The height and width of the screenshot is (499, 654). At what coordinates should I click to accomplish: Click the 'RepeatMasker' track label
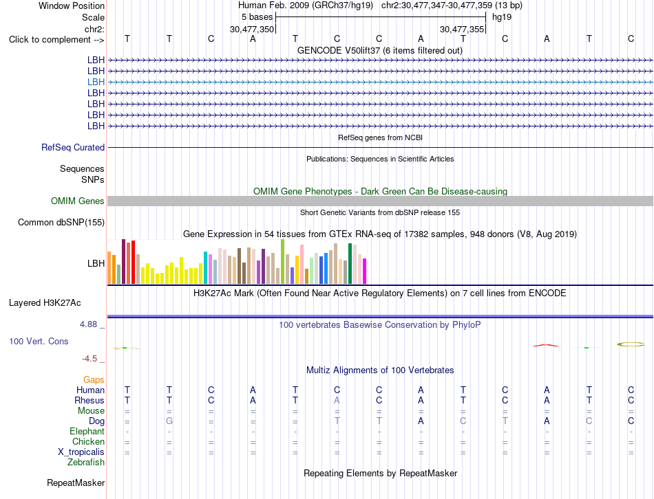76,483
